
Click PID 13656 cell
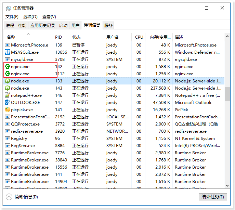click(x=61, y=52)
